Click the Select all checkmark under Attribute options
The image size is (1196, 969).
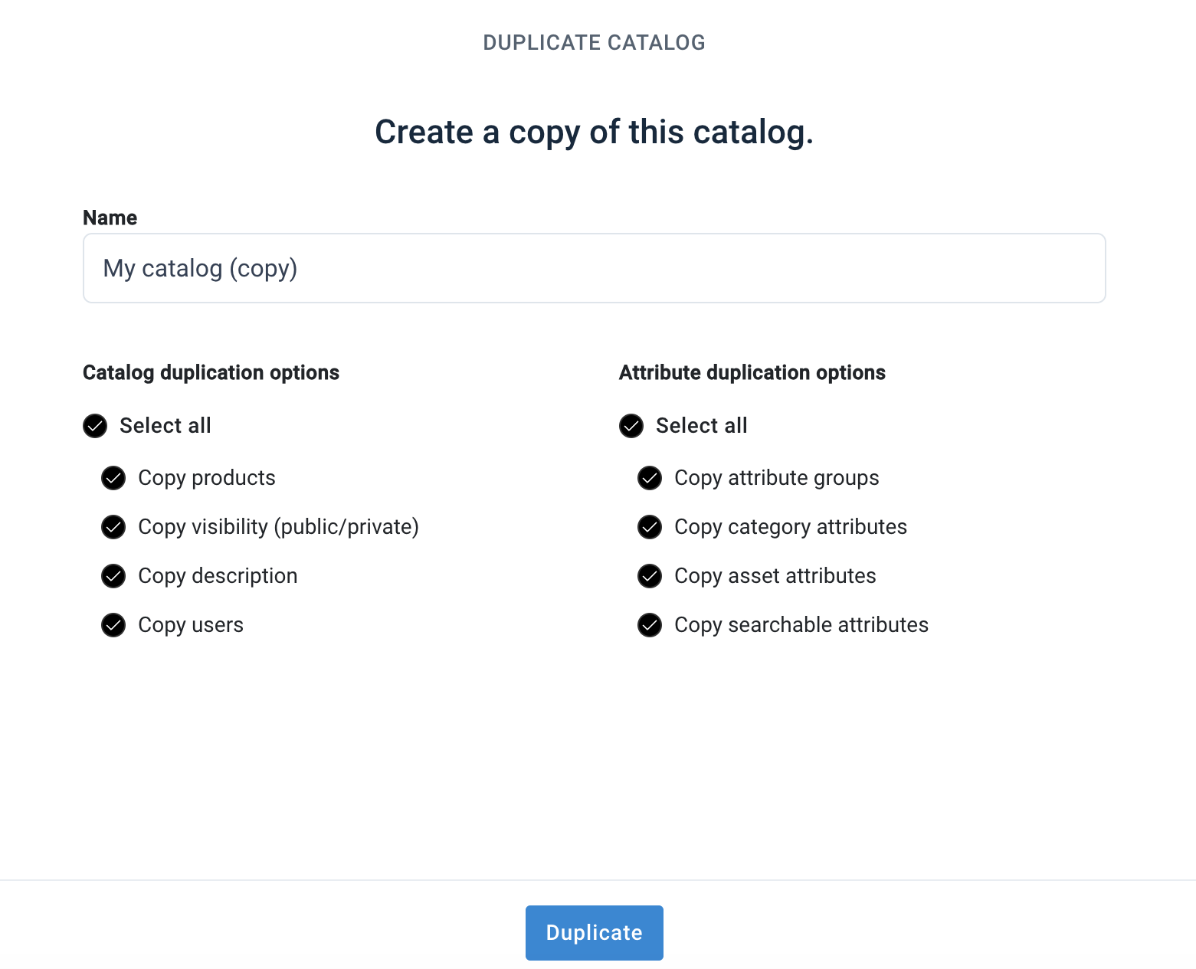coord(631,426)
